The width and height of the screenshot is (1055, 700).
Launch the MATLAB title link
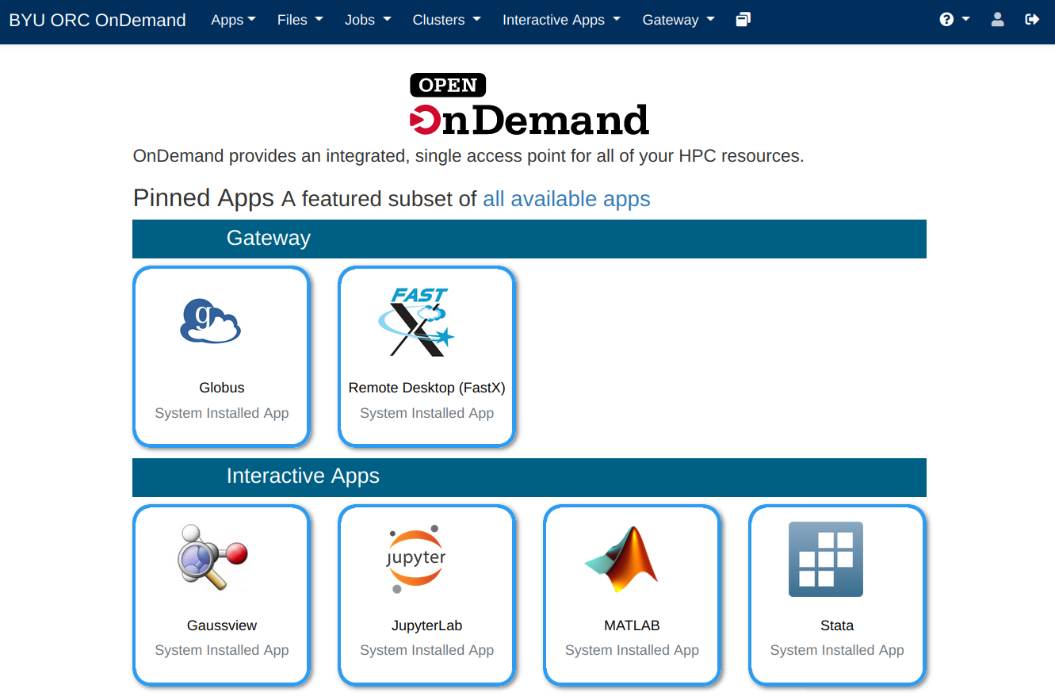click(632, 625)
